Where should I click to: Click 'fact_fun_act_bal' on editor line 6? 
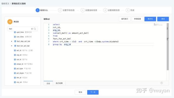pos(62,39)
